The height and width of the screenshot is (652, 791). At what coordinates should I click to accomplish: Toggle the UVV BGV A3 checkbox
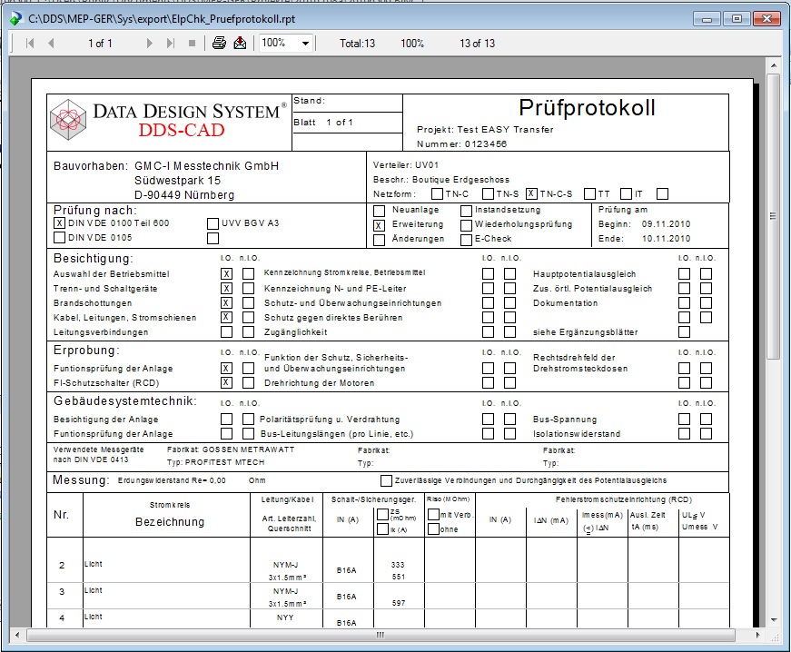pos(213,223)
